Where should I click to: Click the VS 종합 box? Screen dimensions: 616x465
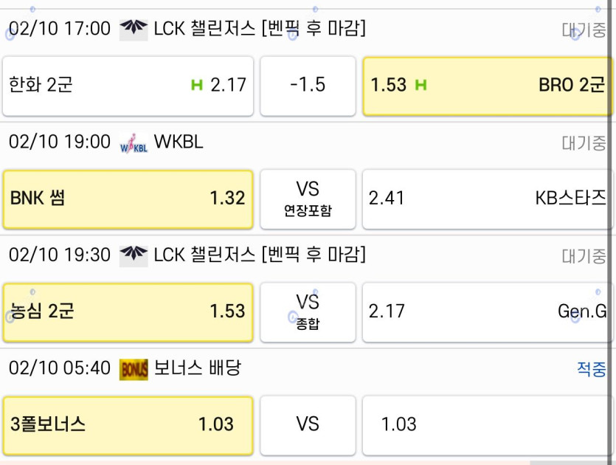point(308,311)
